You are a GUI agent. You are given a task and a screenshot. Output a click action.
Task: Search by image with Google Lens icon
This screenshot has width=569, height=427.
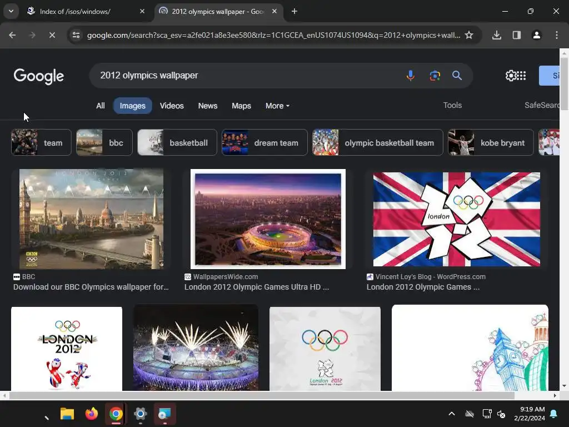[435, 76]
